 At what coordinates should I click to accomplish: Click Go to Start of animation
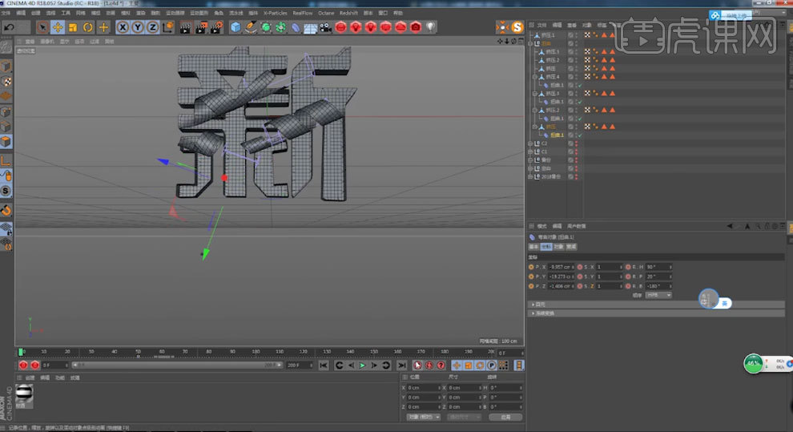[x=324, y=365]
